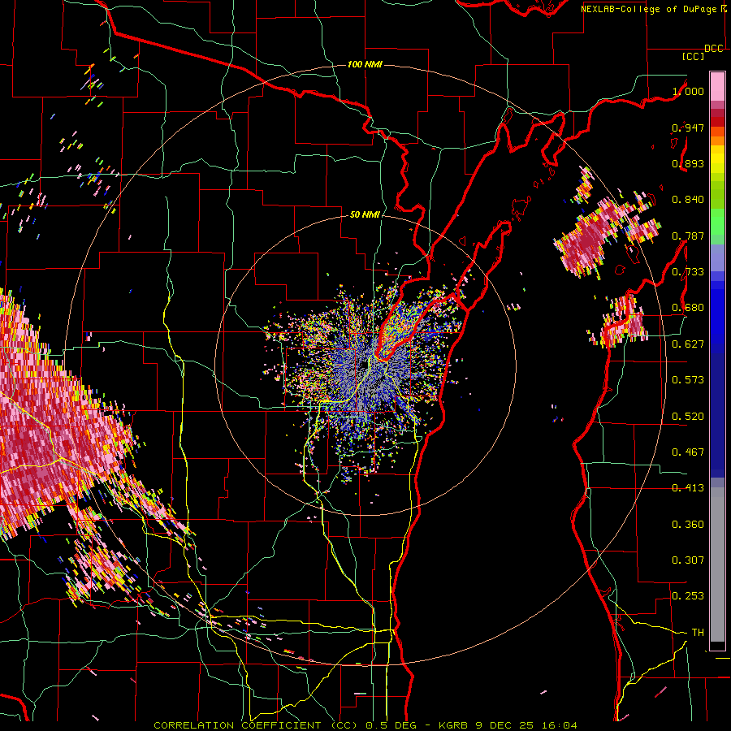Click the 0.840 legend value
The image size is (731, 731).
coord(688,199)
